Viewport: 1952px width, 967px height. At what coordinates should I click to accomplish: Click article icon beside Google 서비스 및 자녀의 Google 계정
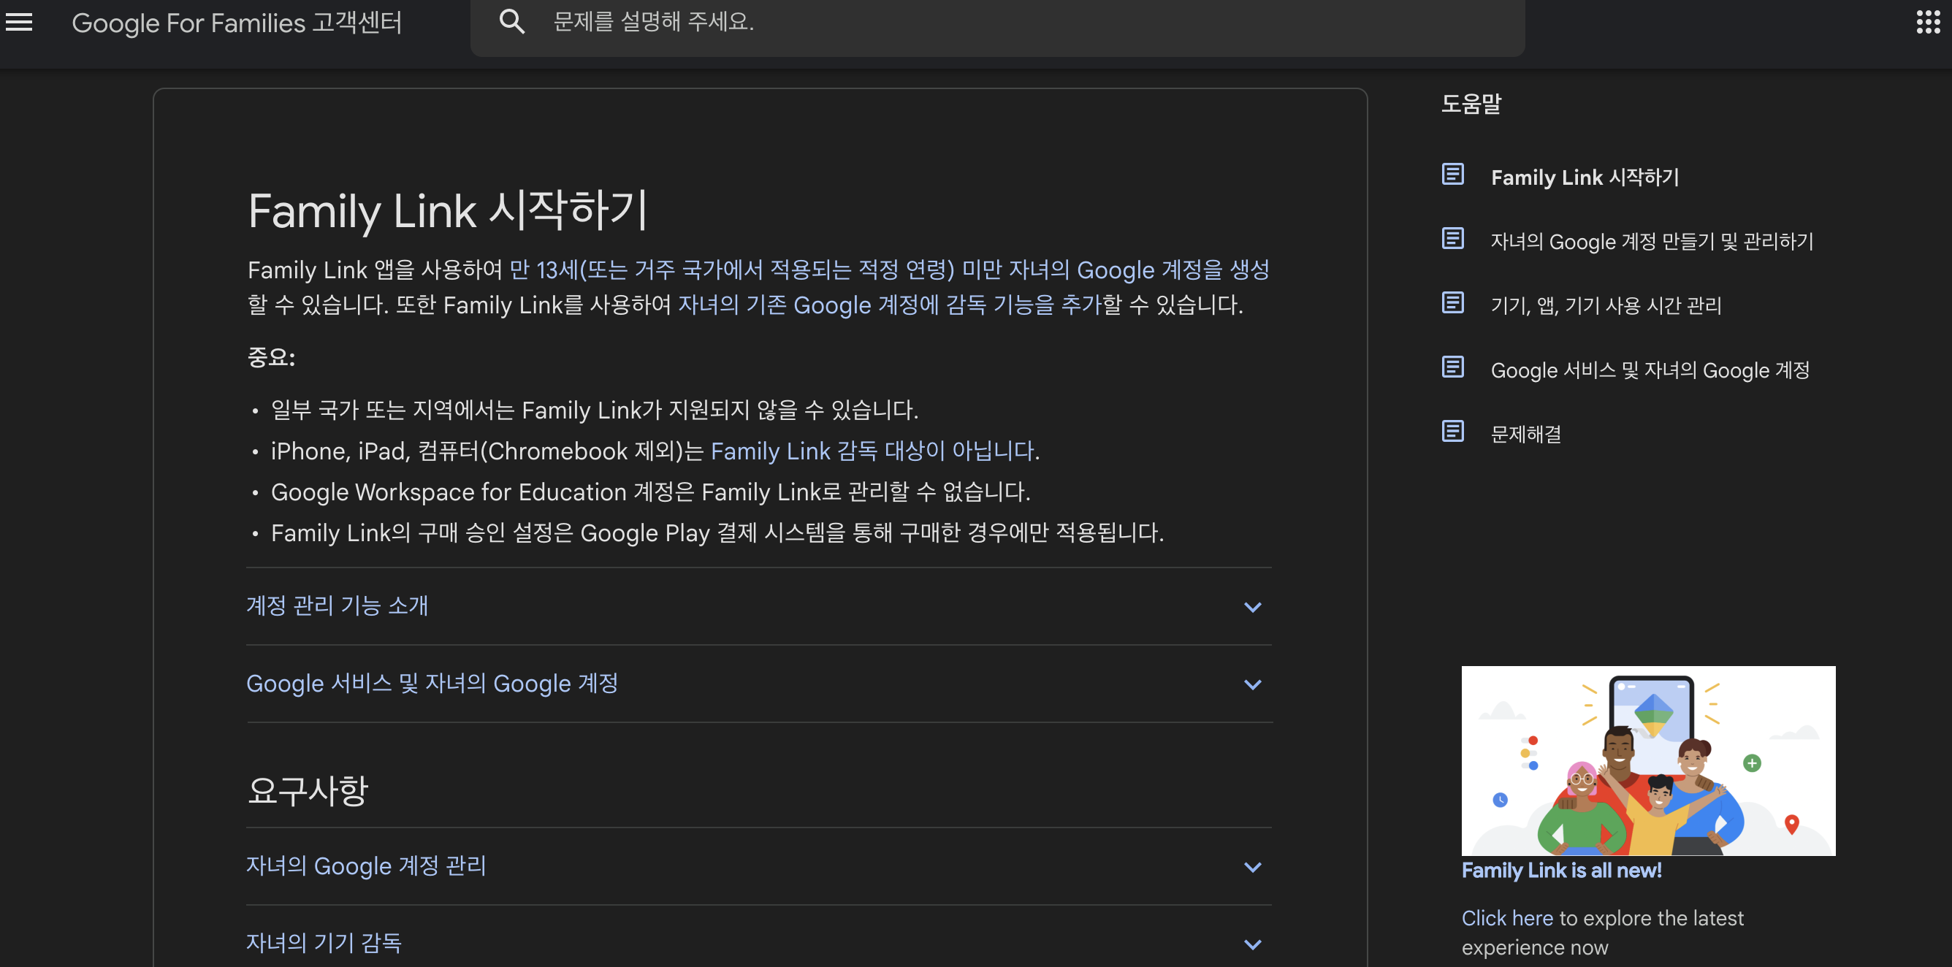click(1452, 367)
